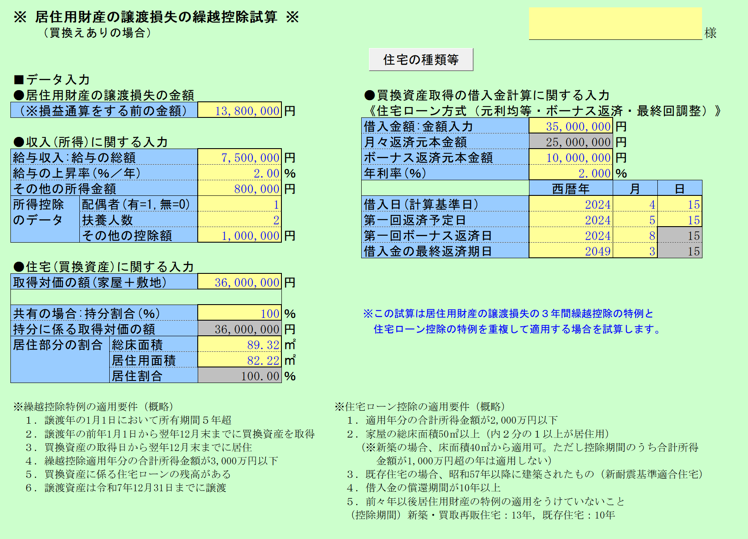748x539 pixels.
Task: Click the gray 最終返済期日 day cell
Action: (679, 251)
